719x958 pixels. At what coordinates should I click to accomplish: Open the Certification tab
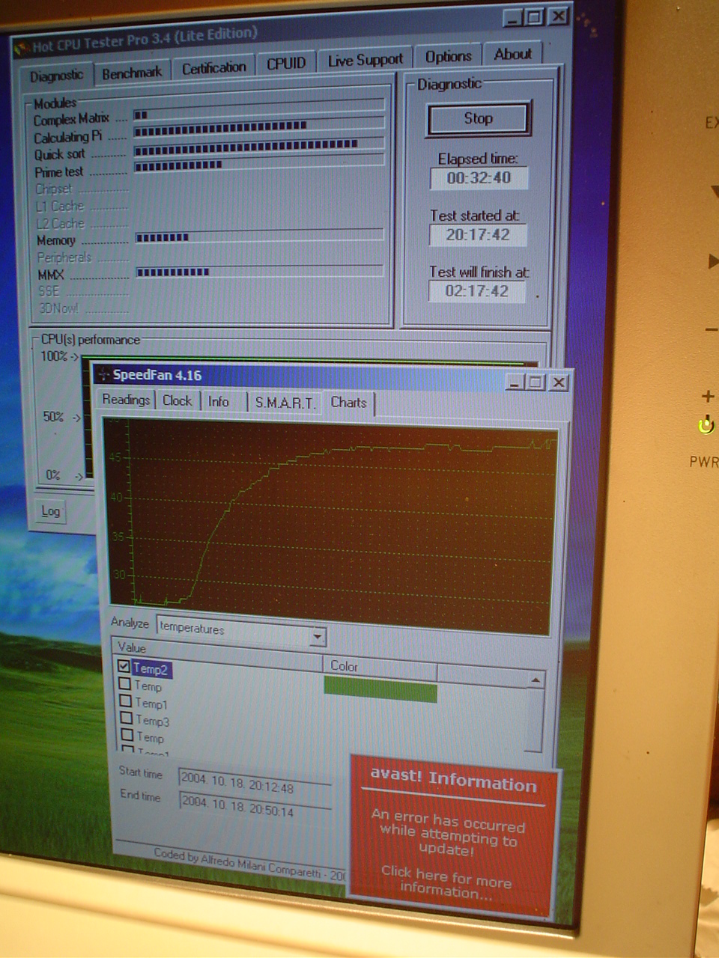214,67
